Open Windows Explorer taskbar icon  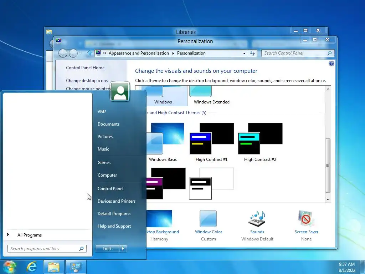point(53,267)
